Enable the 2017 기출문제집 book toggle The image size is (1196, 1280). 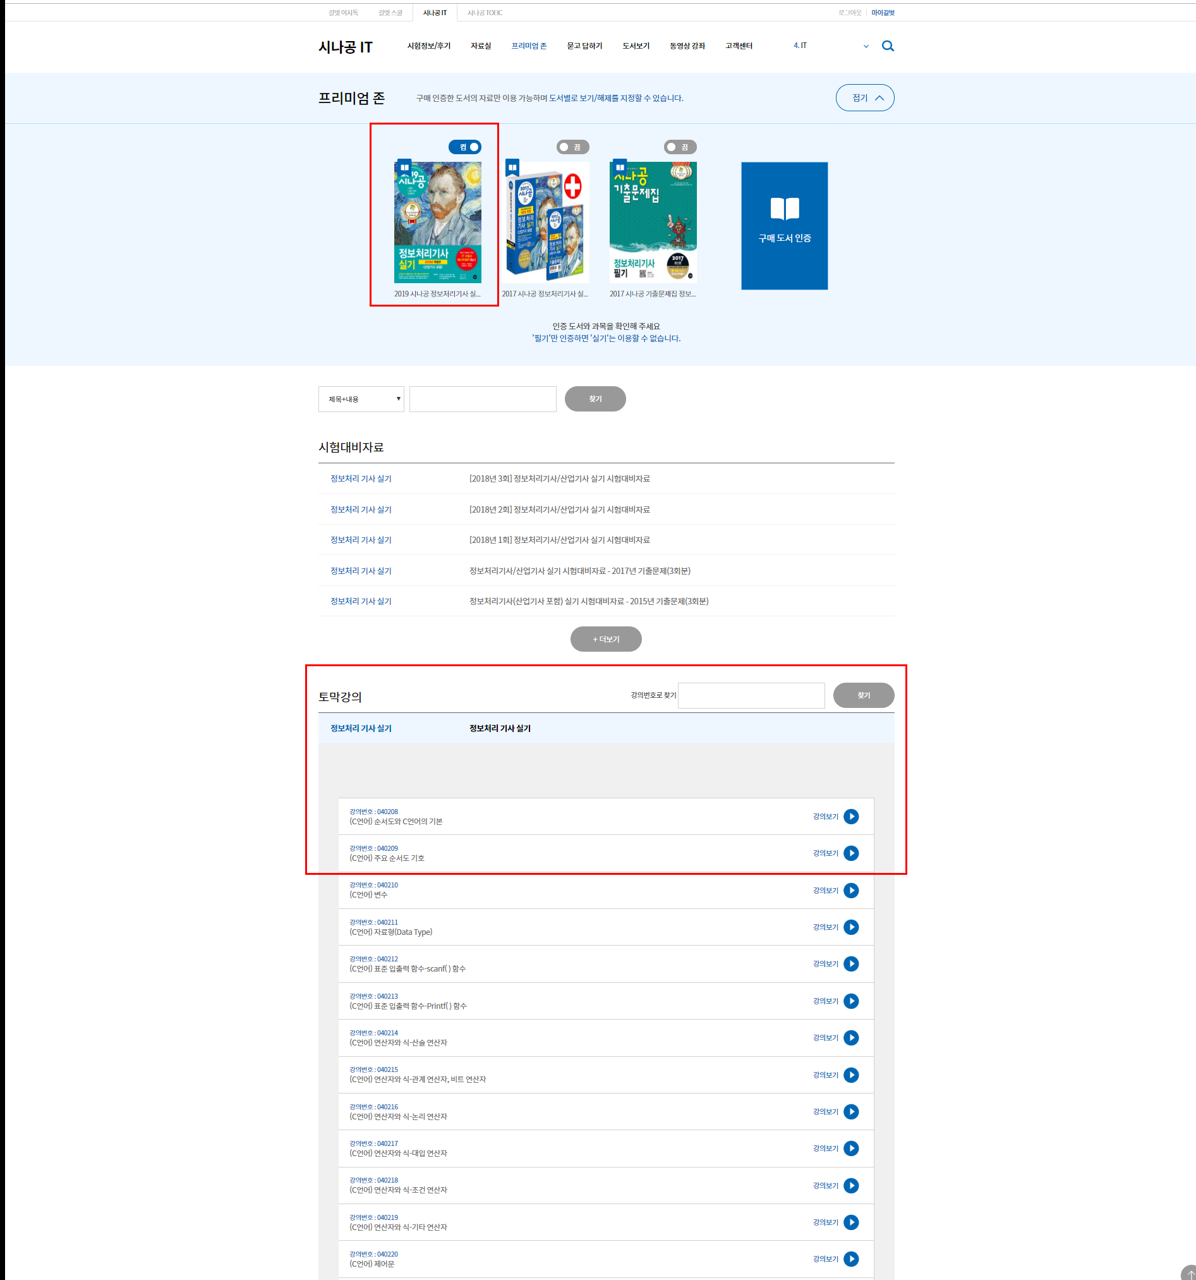tap(680, 147)
